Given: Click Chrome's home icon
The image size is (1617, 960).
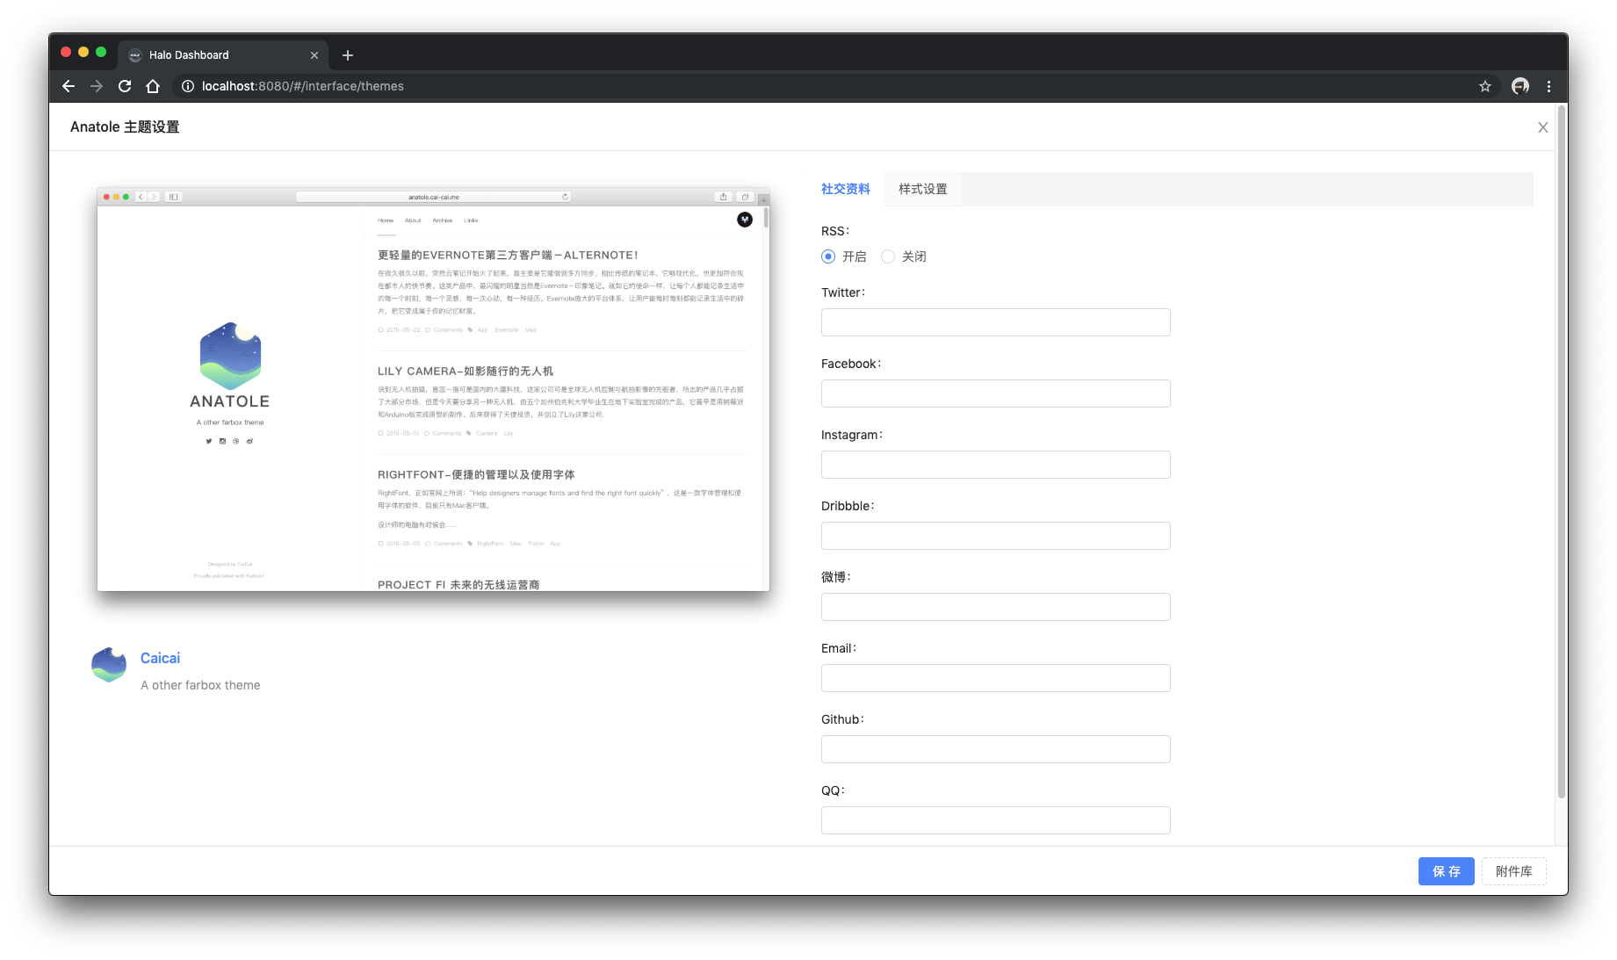Looking at the screenshot, I should pos(154,86).
